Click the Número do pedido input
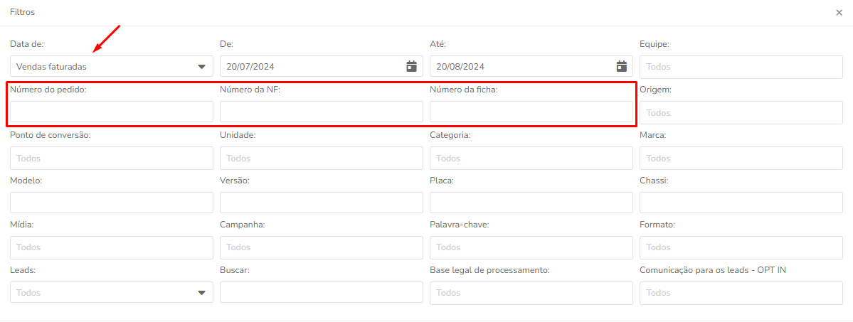This screenshot has width=853, height=322. (x=112, y=112)
